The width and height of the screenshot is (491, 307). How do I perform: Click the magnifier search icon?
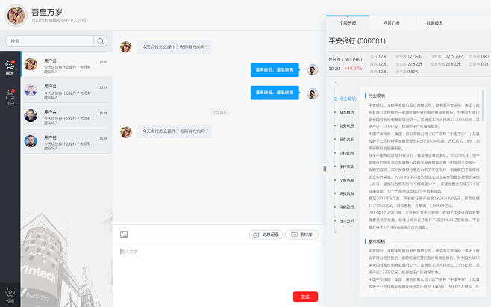(x=100, y=41)
